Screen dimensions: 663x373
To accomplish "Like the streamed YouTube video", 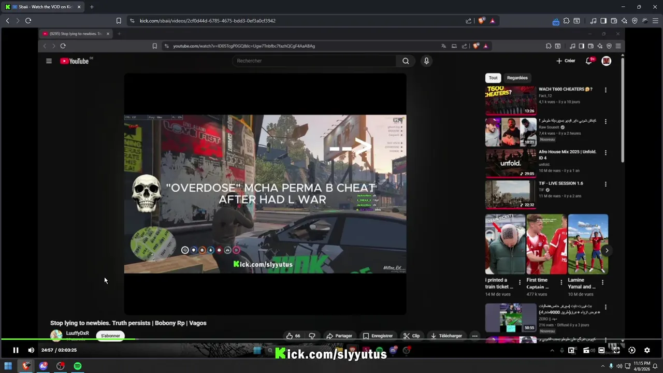I will 293,336.
